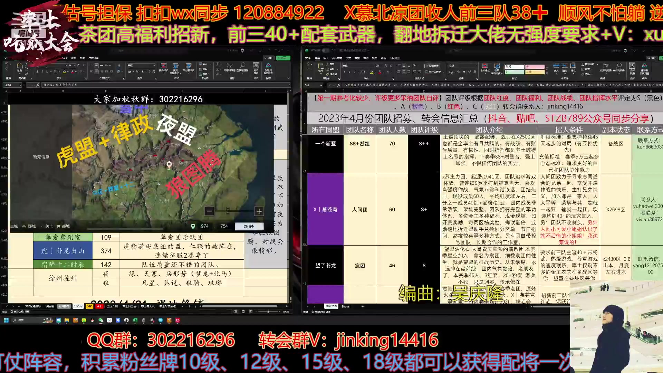Open Baidu Netdisk tab in left Excel window

[93, 58]
